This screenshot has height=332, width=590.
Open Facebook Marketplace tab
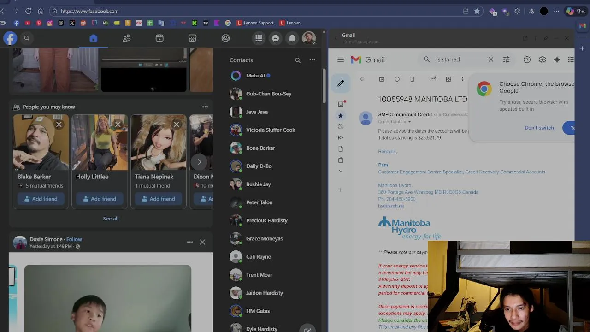coord(193,38)
